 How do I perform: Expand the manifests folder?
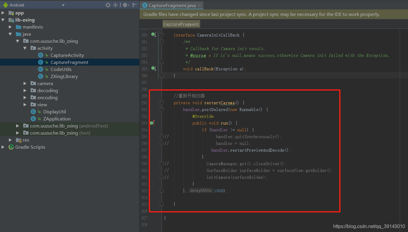[10, 27]
